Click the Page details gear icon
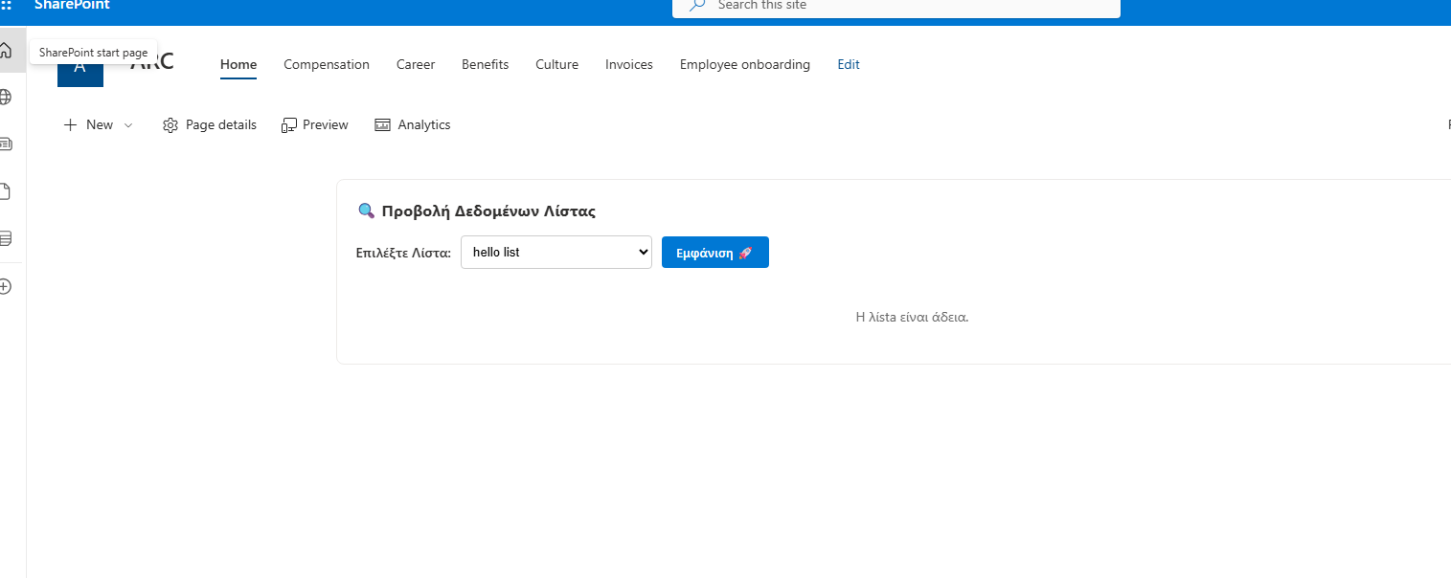 click(x=171, y=125)
